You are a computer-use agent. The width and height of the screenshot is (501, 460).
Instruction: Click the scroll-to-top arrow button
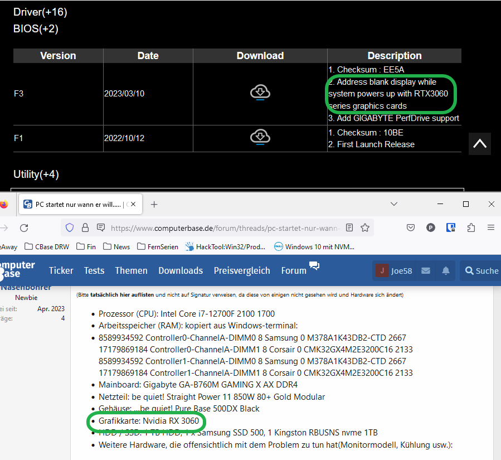[x=480, y=144]
